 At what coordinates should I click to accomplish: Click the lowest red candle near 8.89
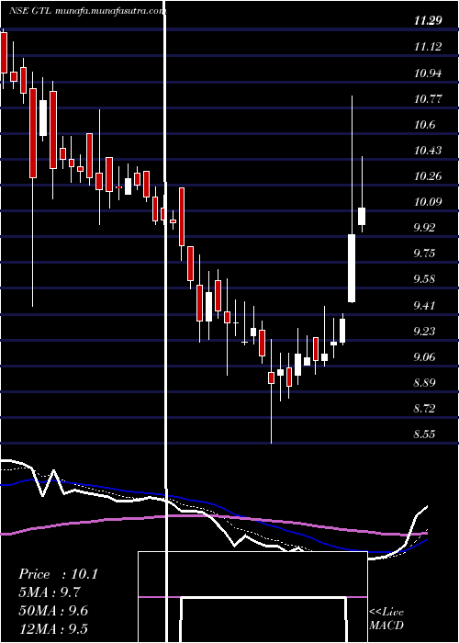tap(271, 378)
